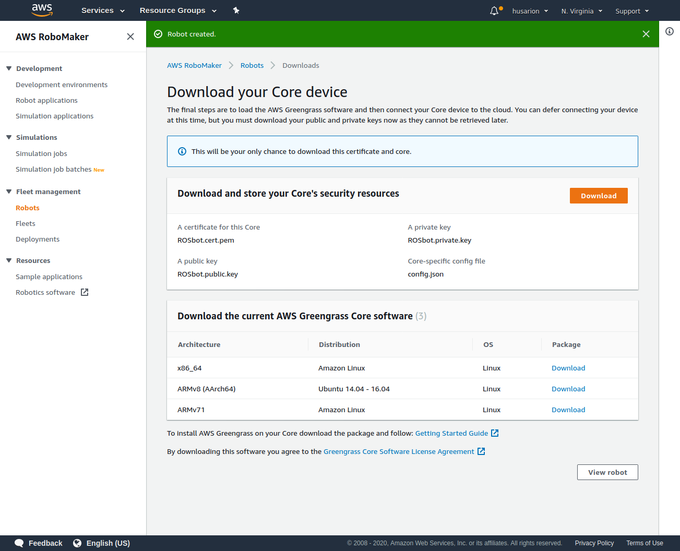Click the Distribution column header
This screenshot has height=551, width=680.
pyautogui.click(x=339, y=344)
